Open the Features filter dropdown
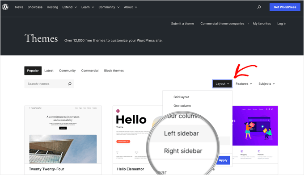The height and width of the screenshot is (175, 304). 244,84
